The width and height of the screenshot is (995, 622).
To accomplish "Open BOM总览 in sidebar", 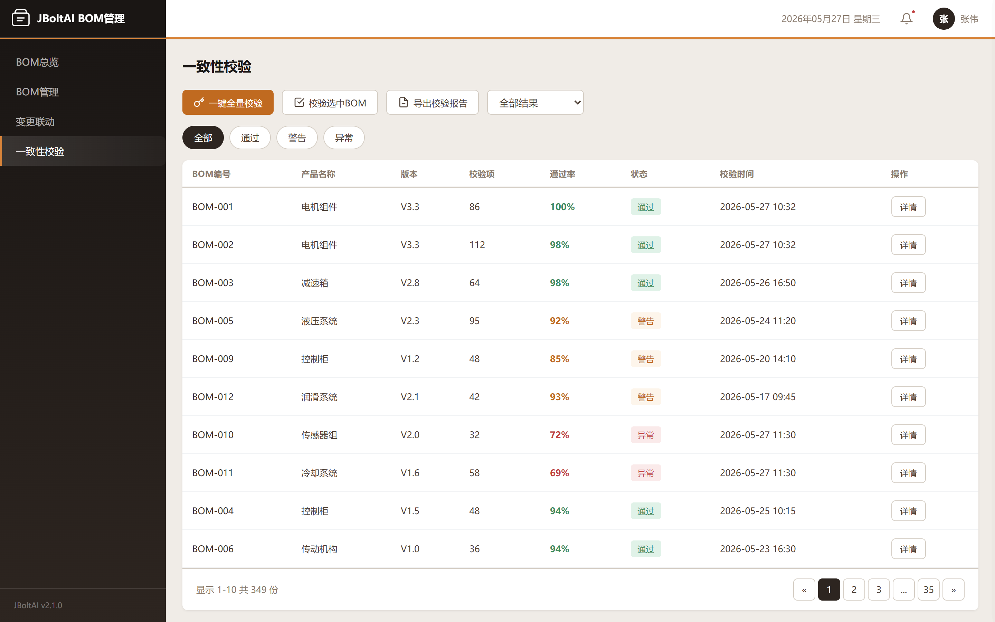I will point(83,62).
